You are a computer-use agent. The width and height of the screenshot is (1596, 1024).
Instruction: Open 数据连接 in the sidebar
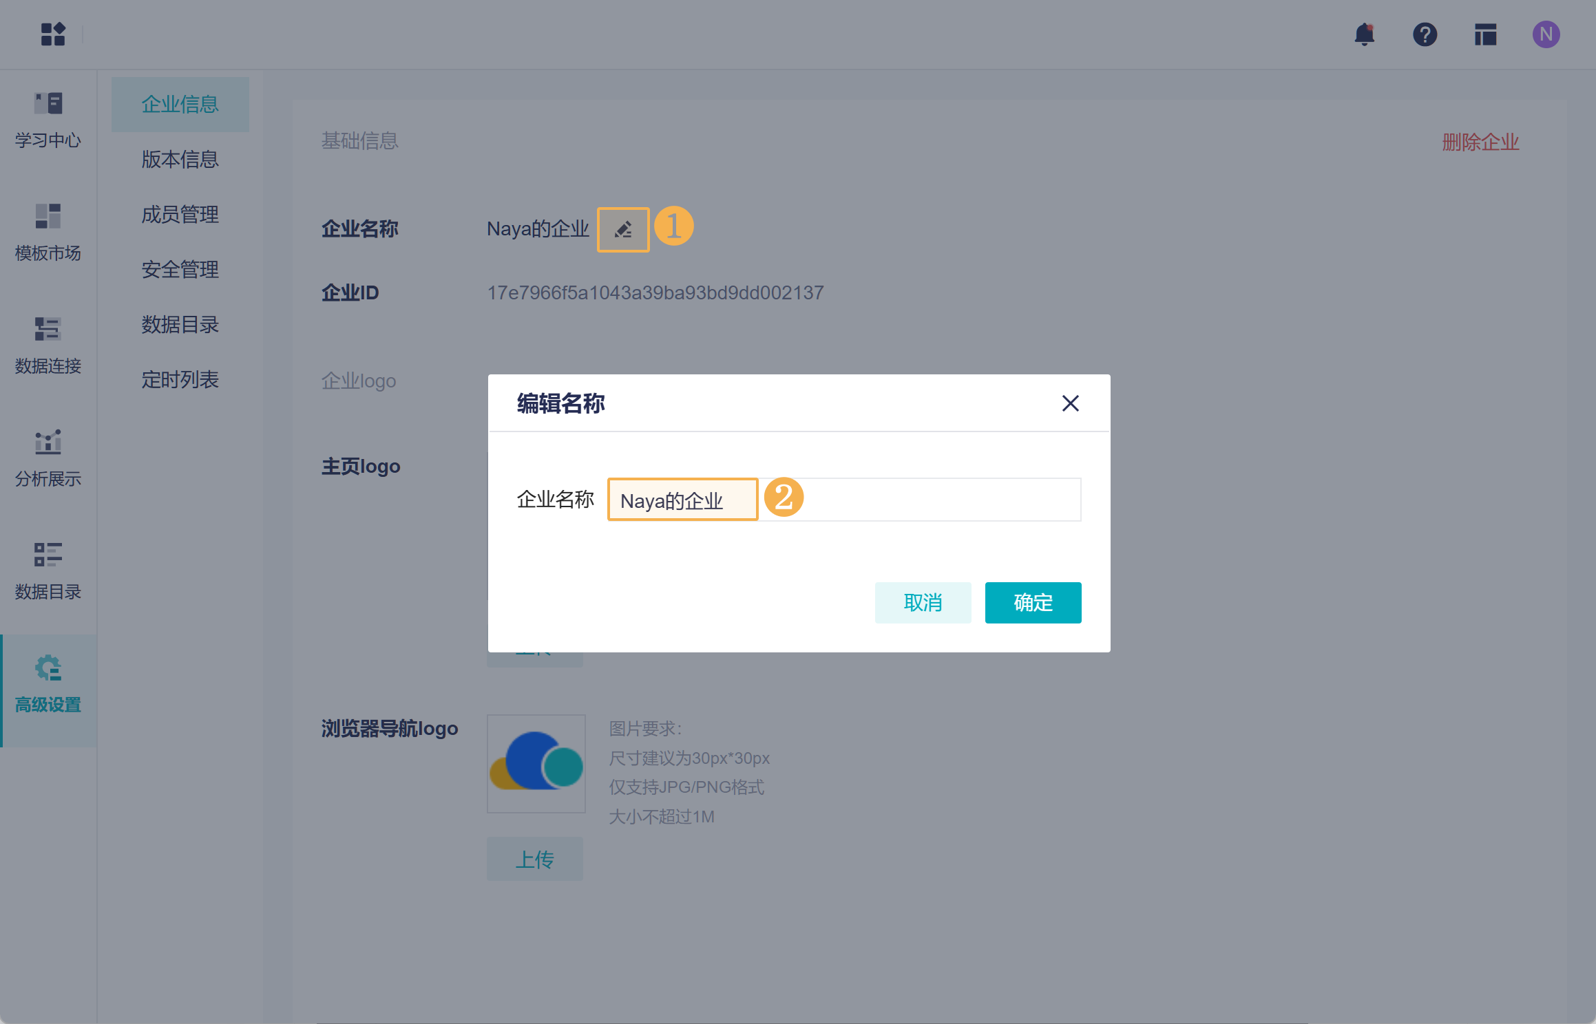click(48, 346)
